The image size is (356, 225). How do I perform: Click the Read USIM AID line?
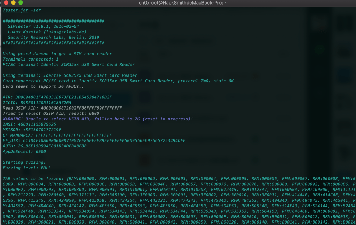pyautogui.click(x=62, y=108)
